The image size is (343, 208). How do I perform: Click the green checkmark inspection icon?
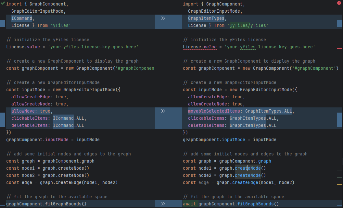pyautogui.click(x=3, y=3)
